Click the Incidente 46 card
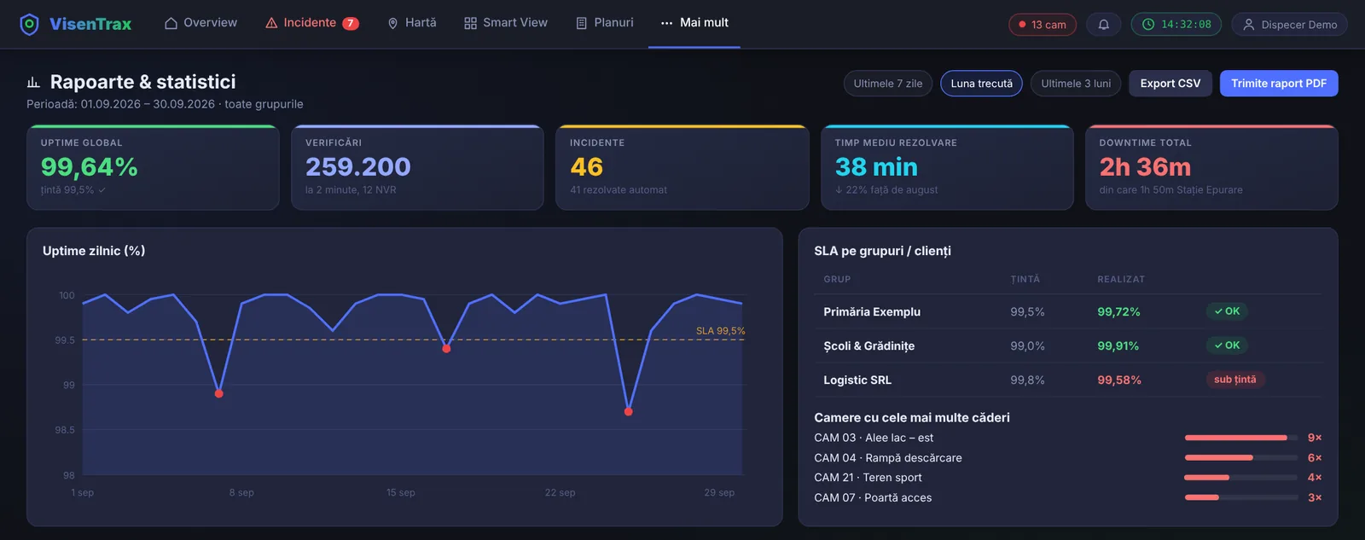 click(682, 167)
